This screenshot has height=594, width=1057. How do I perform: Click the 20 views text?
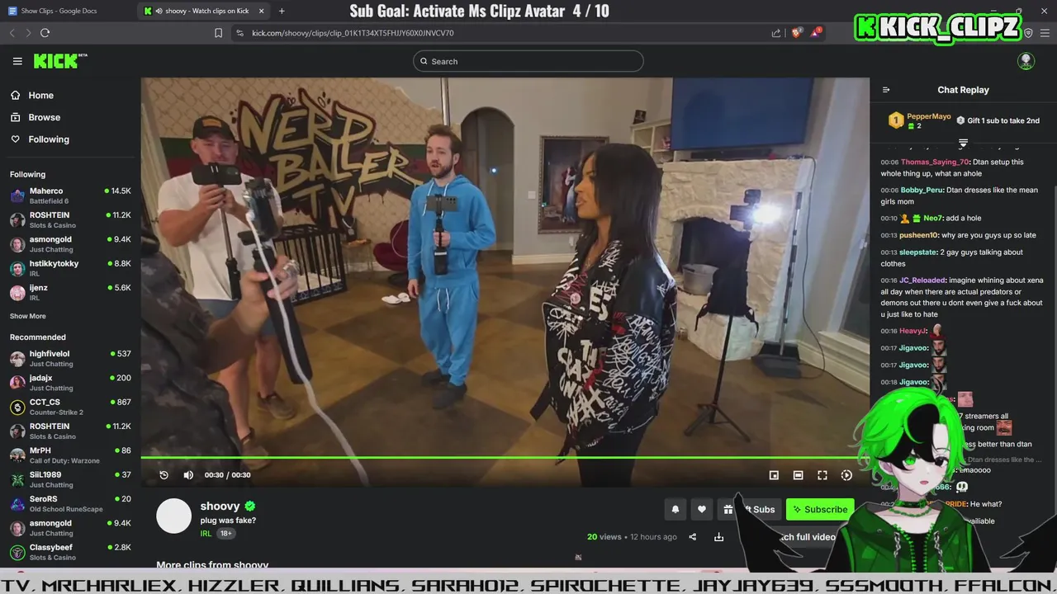[604, 537]
